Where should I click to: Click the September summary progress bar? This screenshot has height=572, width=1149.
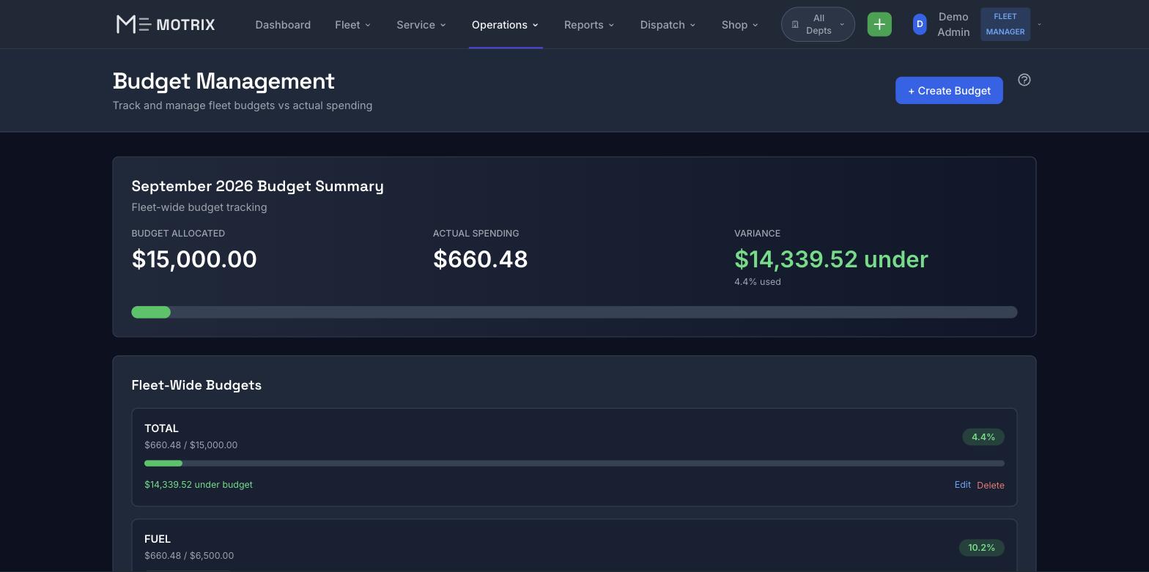(574, 312)
